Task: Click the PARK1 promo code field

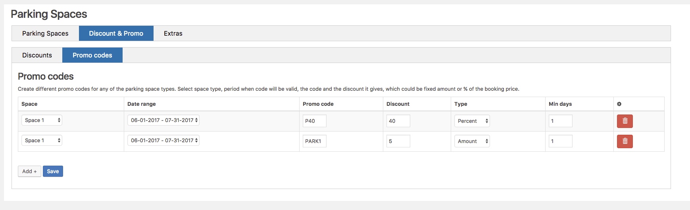Action: coord(314,141)
